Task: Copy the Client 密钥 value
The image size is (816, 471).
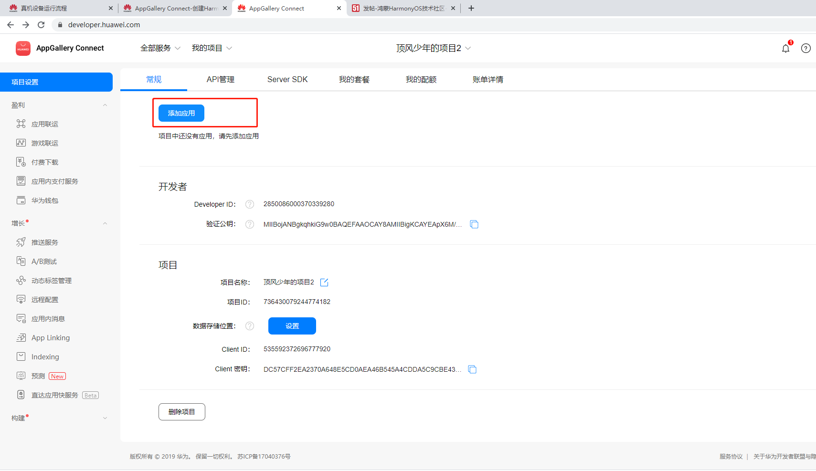Action: tap(472, 369)
